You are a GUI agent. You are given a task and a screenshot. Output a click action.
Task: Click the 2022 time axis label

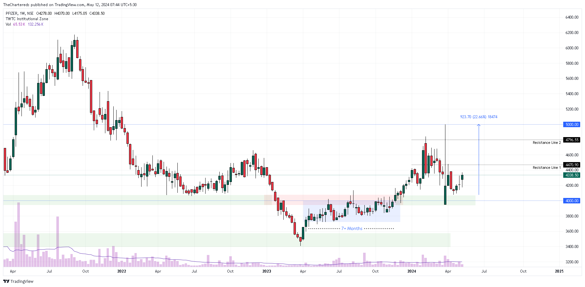(x=122, y=271)
